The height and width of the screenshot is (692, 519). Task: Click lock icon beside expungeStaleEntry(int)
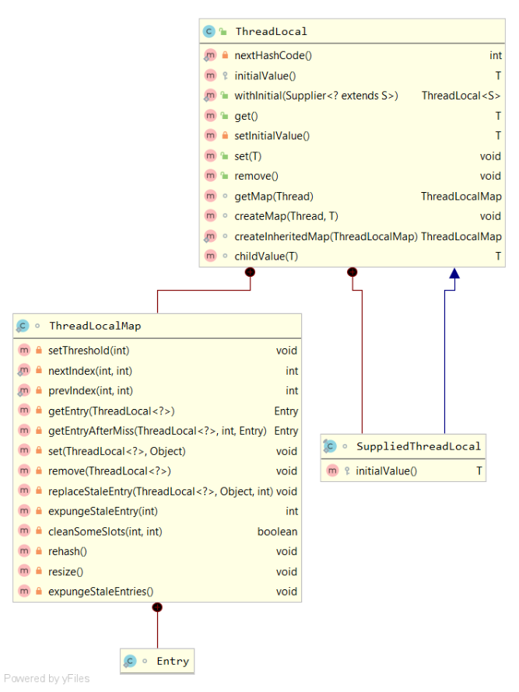[x=39, y=511]
